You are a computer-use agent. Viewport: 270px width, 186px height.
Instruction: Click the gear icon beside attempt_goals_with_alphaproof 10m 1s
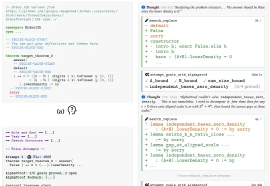coord(147,74)
